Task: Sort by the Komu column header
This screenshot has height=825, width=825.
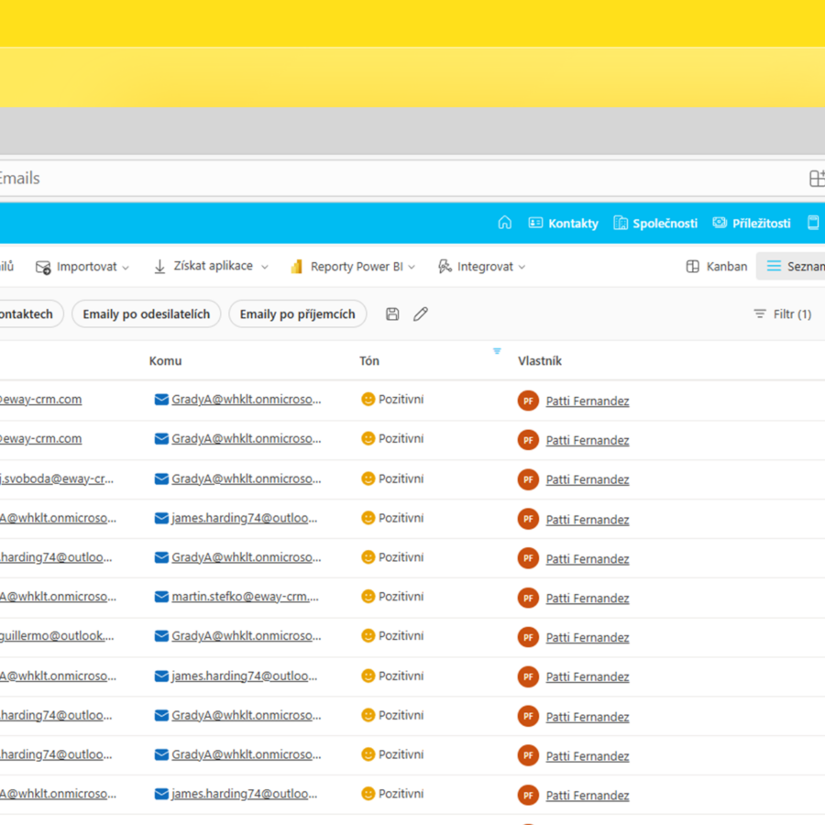Action: [x=166, y=361]
